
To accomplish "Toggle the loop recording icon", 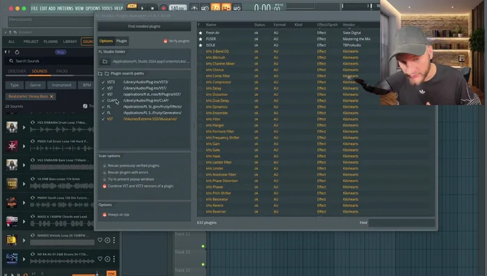I will pyautogui.click(x=237, y=8).
